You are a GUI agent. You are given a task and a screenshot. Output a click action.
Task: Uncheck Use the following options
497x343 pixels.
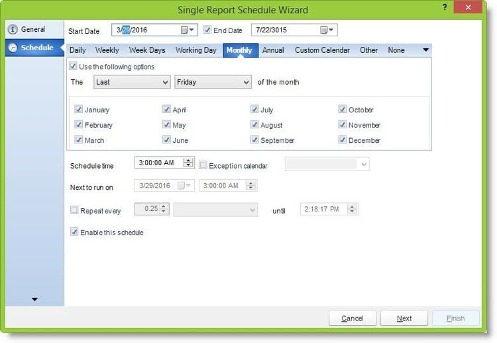pos(73,66)
